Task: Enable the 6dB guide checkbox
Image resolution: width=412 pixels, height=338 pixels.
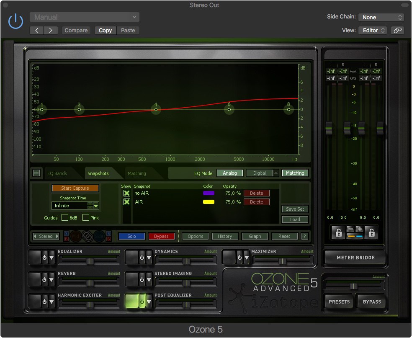Action: [x=65, y=217]
